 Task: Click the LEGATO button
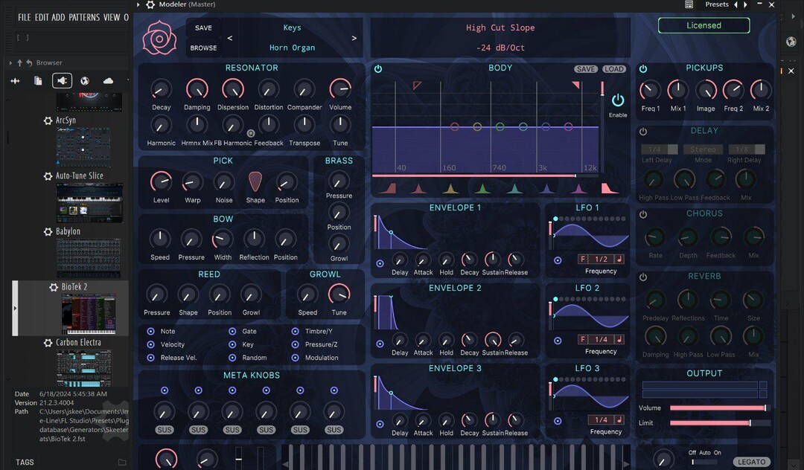click(x=752, y=462)
